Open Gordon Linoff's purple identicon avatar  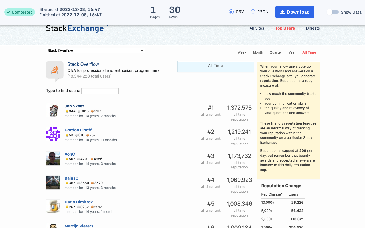(x=53, y=134)
